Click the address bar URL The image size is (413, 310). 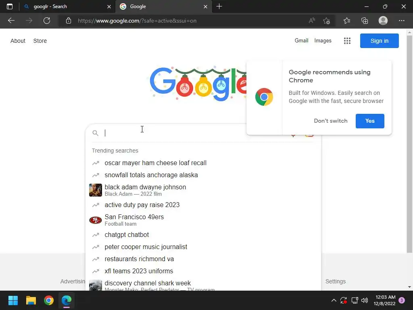[137, 21]
